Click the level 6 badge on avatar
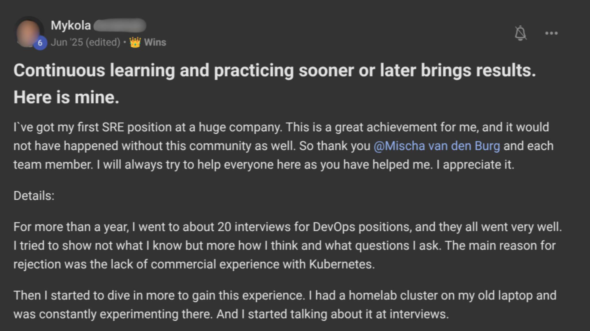Viewport: 590px width, 331px height. click(40, 43)
